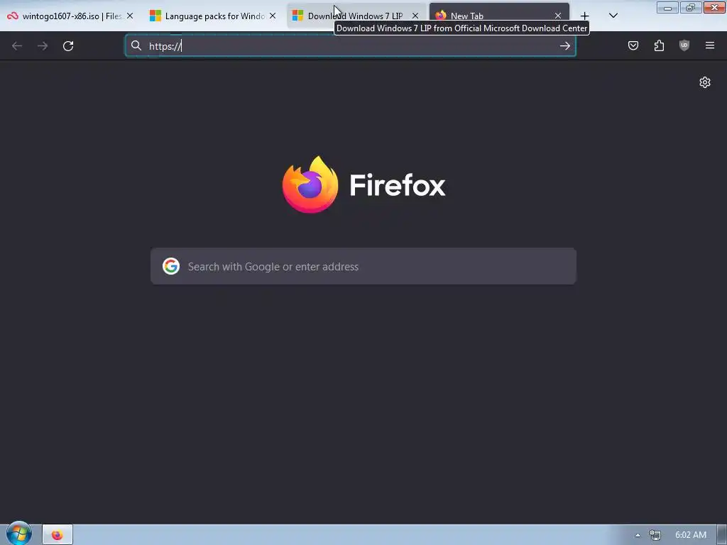The image size is (727, 545).
Task: Open the network tray icon
Action: 655,535
